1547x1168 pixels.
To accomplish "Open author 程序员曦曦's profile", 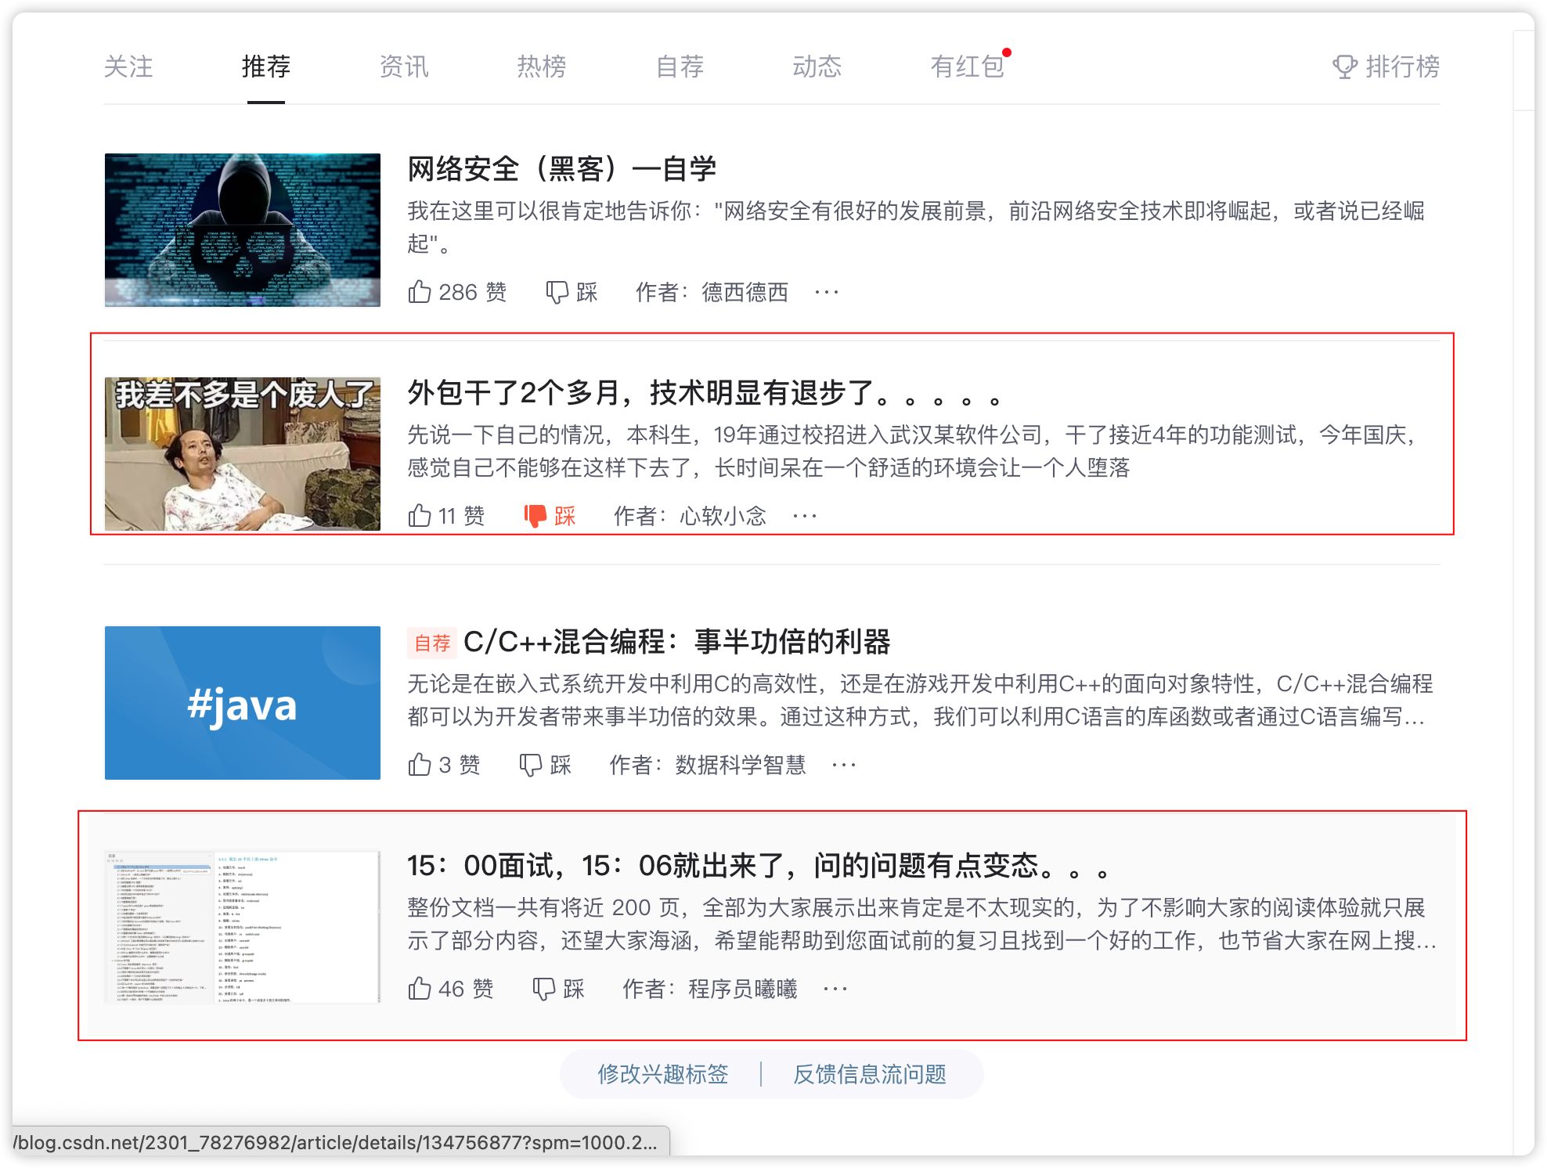I will (744, 988).
